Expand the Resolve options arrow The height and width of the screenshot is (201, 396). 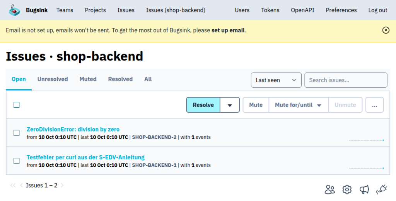tap(230, 105)
